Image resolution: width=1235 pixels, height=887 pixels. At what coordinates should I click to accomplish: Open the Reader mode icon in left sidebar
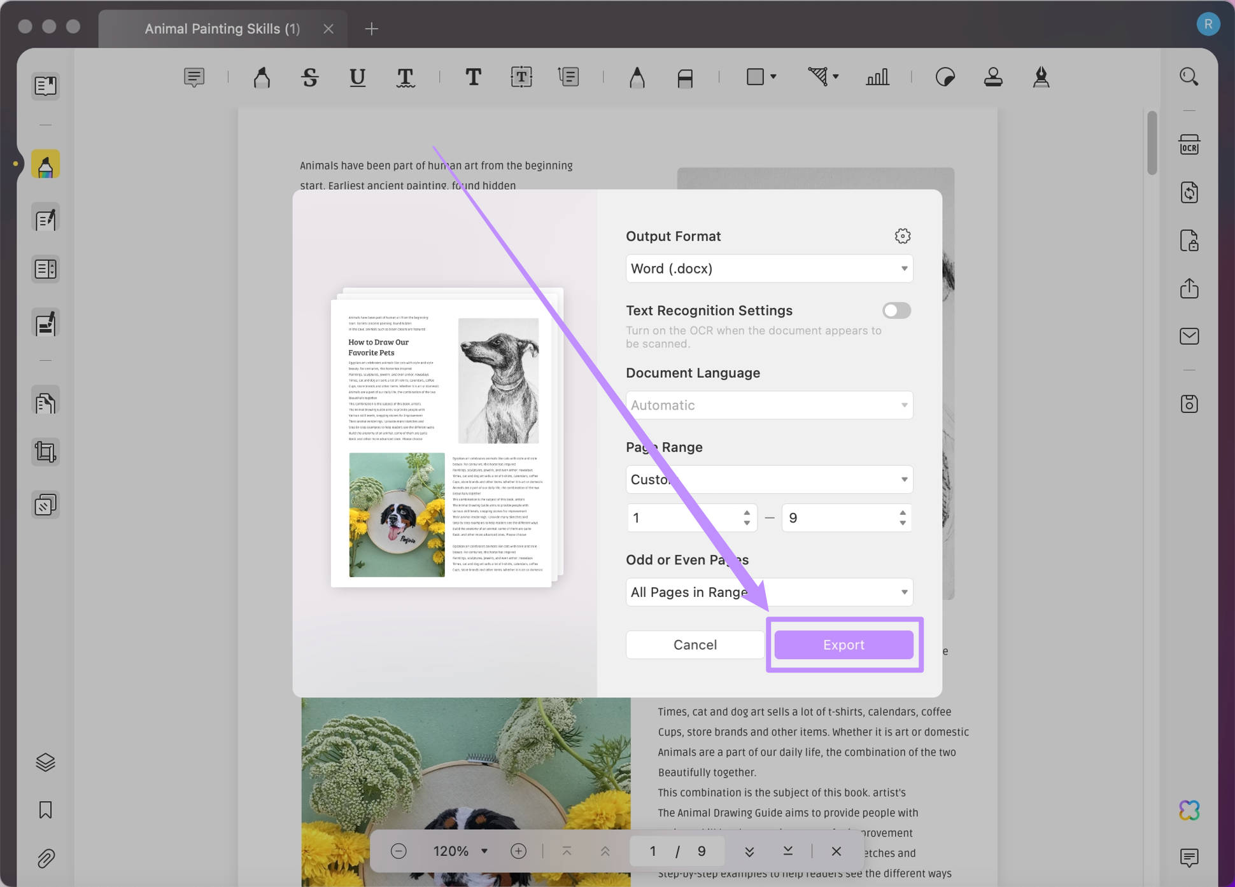[45, 85]
